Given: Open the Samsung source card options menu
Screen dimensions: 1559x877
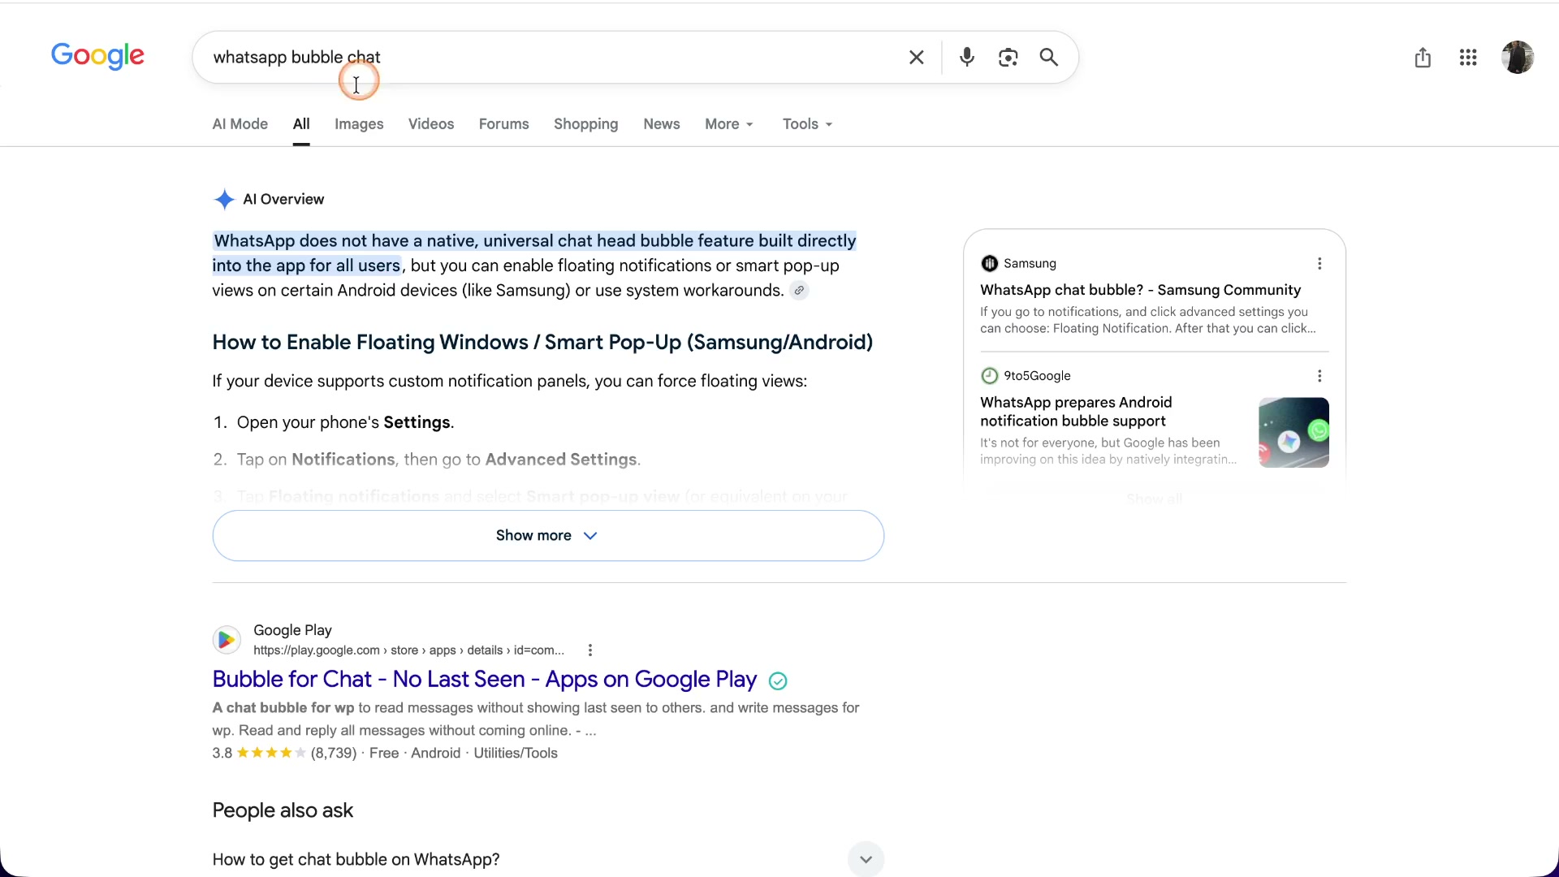Looking at the screenshot, I should pyautogui.click(x=1319, y=264).
